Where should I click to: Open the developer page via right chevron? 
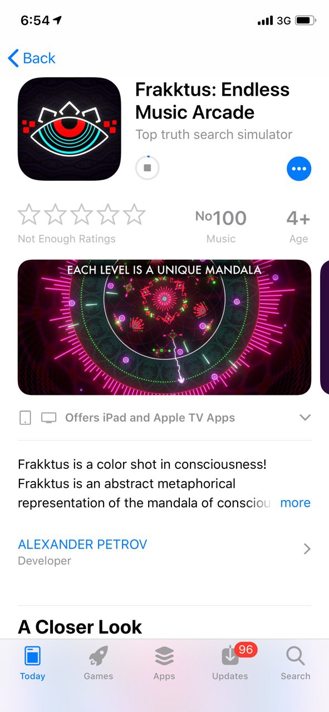point(307,549)
